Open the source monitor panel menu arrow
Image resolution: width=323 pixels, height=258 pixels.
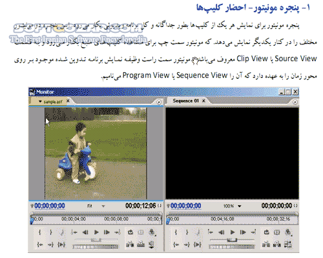pyautogui.click(x=159, y=102)
